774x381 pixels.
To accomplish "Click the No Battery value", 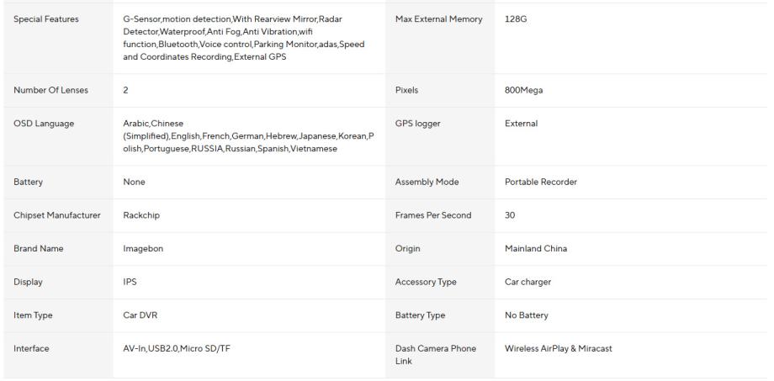I will [x=527, y=315].
